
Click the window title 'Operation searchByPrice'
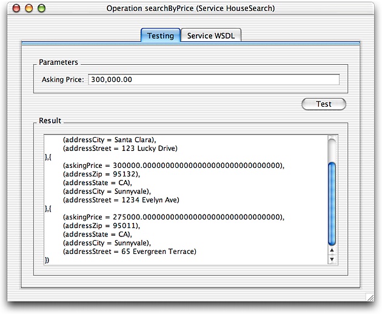pos(190,8)
